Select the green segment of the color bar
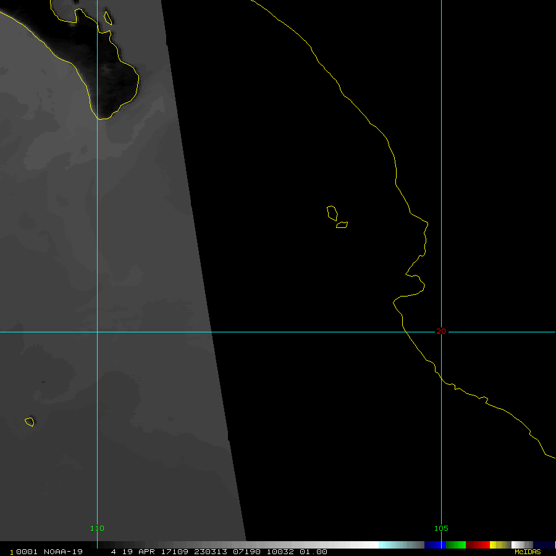The height and width of the screenshot is (556, 556). click(x=455, y=545)
